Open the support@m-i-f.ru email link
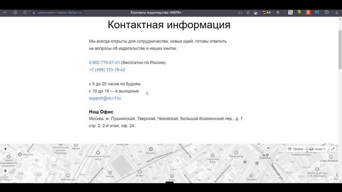Screen dimensions: 342x192 (105, 98)
